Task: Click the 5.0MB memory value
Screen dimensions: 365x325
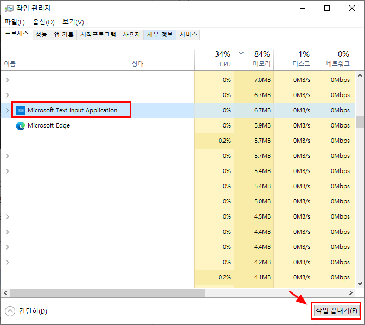Action: click(x=262, y=201)
